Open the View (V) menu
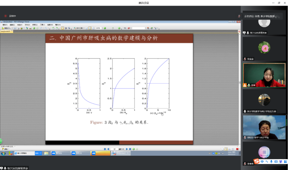 coord(20,25)
